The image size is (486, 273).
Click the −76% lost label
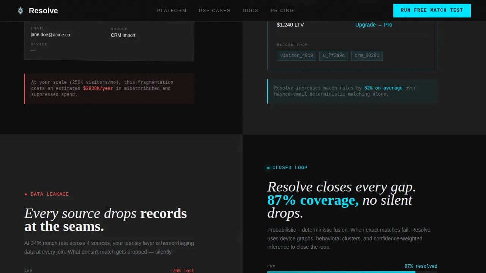tap(182, 271)
